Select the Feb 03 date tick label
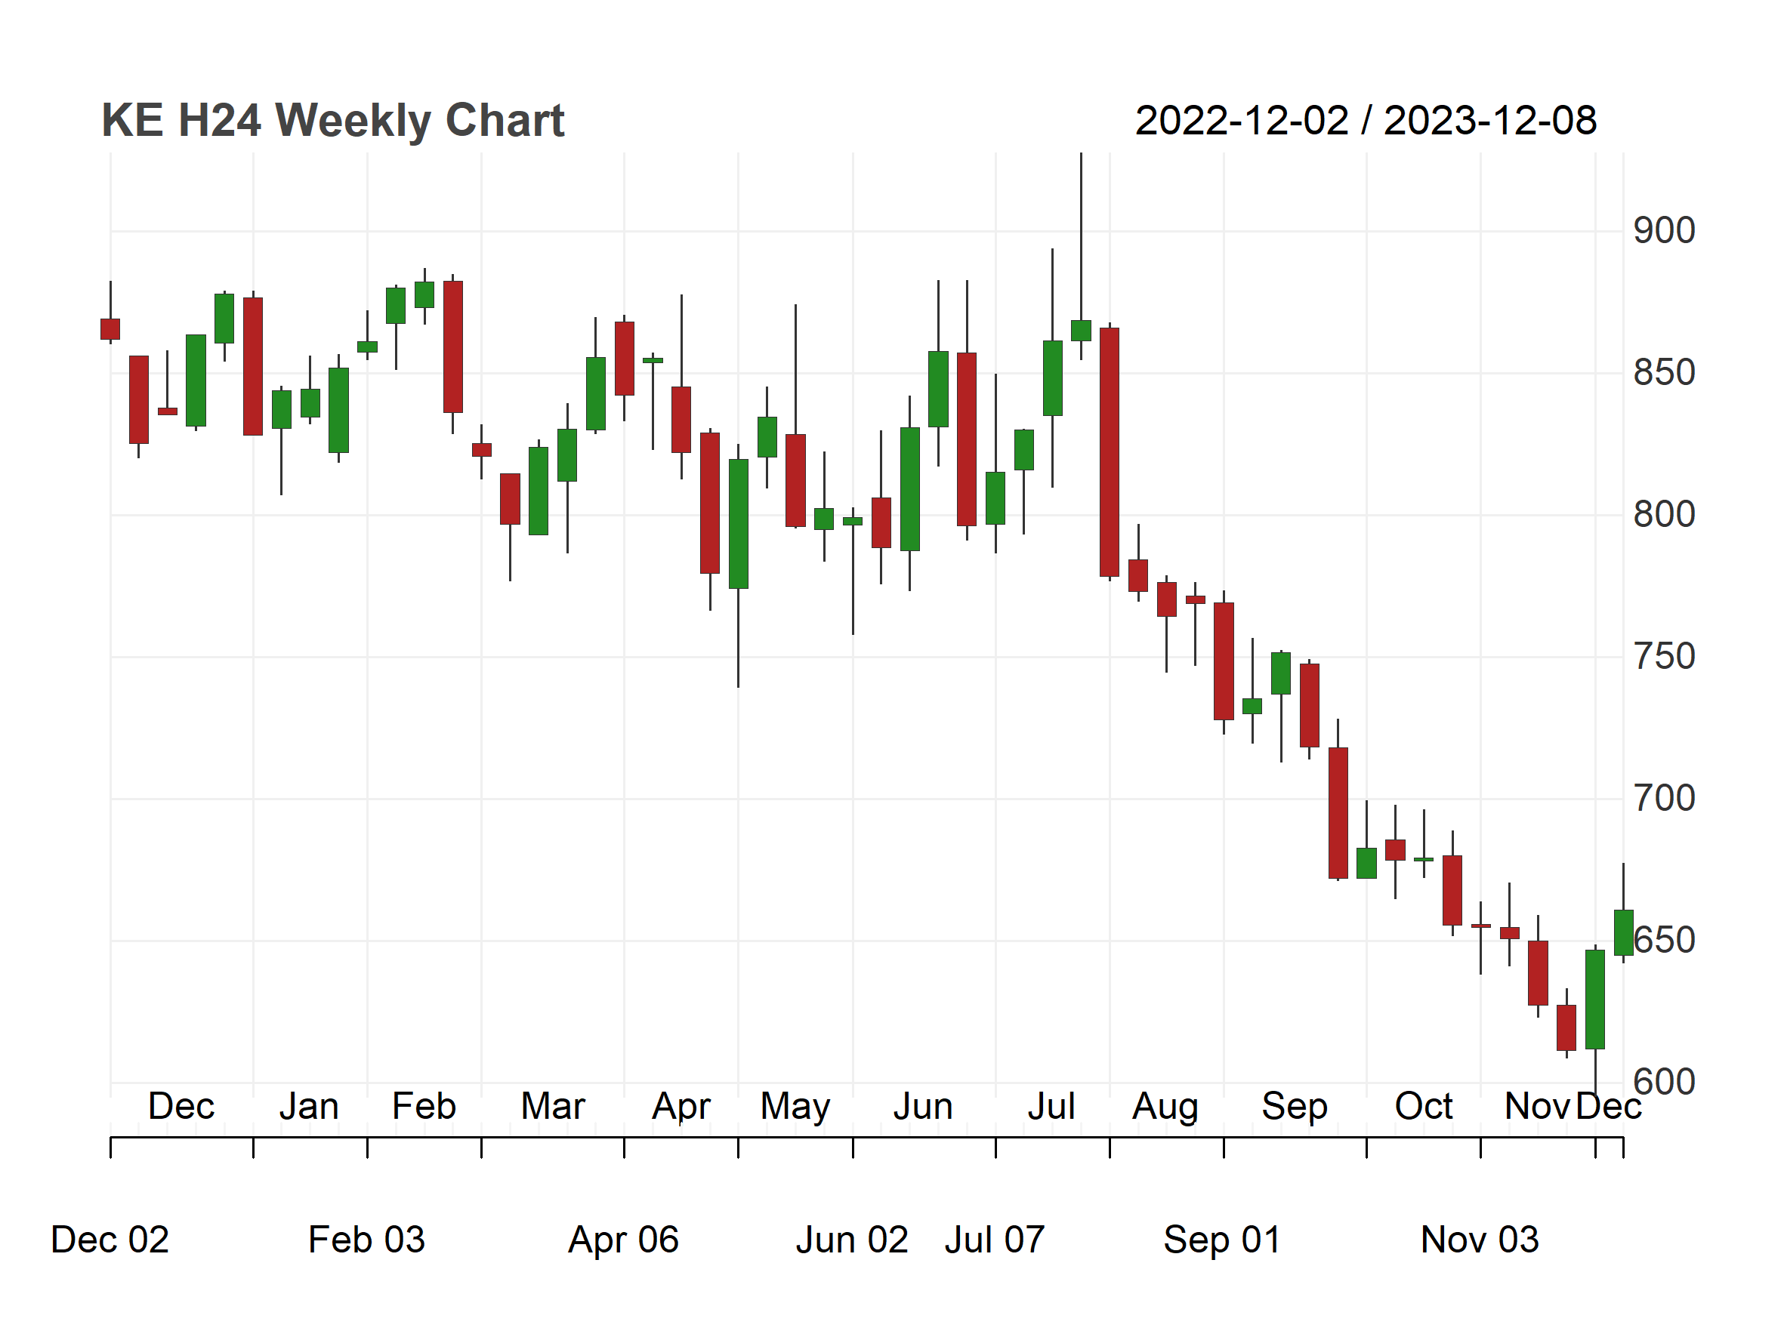 pyautogui.click(x=366, y=1240)
